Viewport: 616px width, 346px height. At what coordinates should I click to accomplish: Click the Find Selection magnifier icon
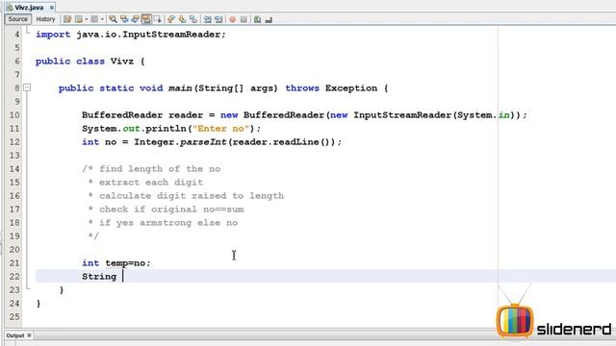[x=114, y=19]
